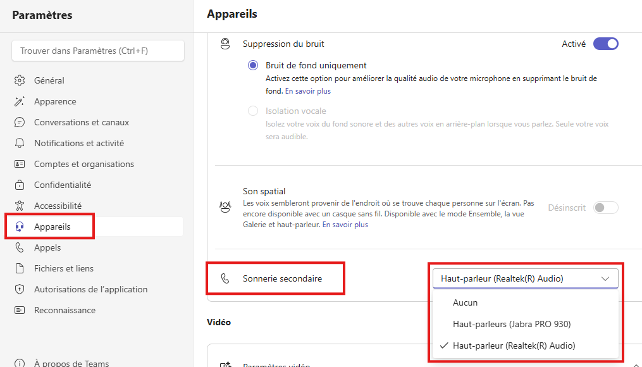Open the Comptes et organisations section
Viewport: 642px width, 367px height.
click(x=84, y=164)
